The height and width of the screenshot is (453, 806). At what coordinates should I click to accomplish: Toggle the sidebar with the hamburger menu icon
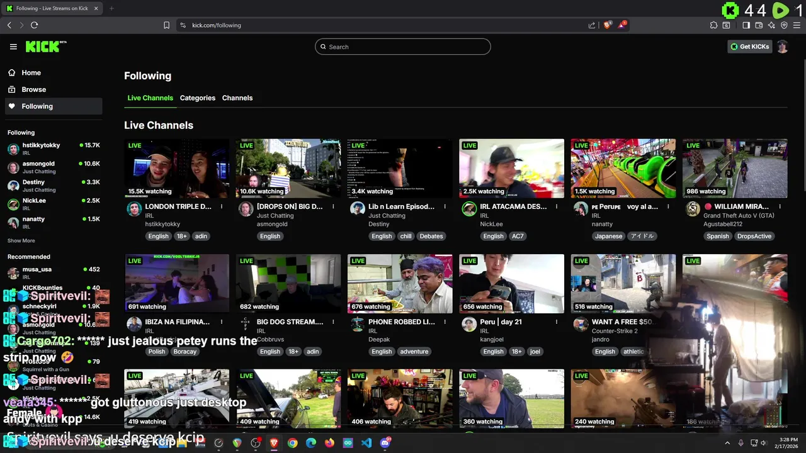13,47
